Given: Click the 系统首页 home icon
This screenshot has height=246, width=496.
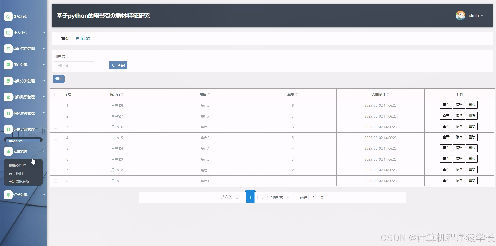Looking at the screenshot, I should tap(8, 17).
